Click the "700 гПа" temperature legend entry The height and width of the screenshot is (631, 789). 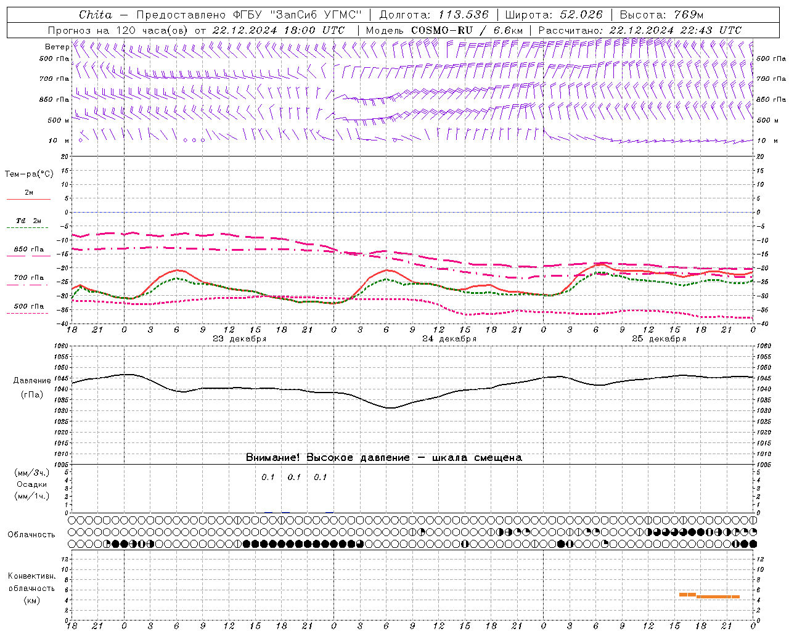(x=29, y=277)
